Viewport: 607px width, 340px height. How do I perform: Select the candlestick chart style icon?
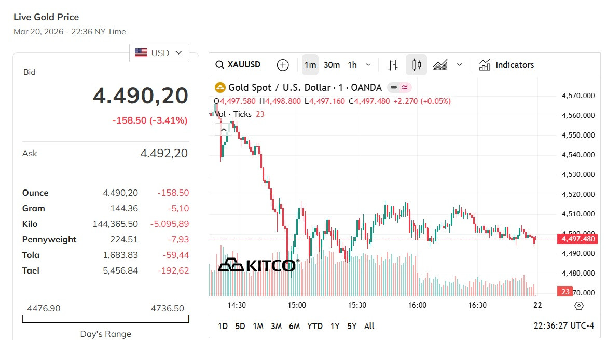pos(416,65)
